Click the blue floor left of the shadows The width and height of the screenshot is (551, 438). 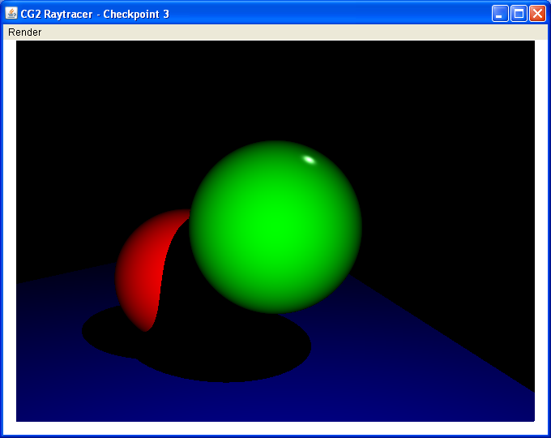coord(49,324)
